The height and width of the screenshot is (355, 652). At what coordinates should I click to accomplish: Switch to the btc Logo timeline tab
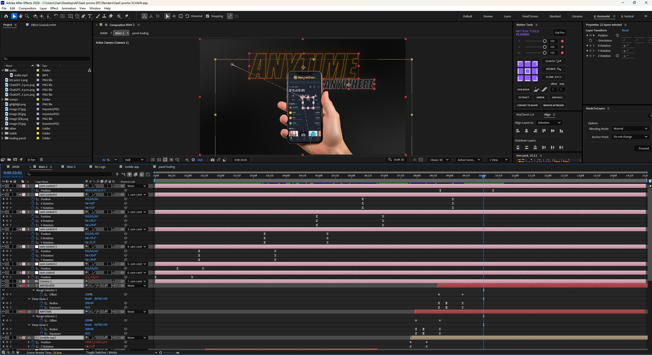[100, 167]
